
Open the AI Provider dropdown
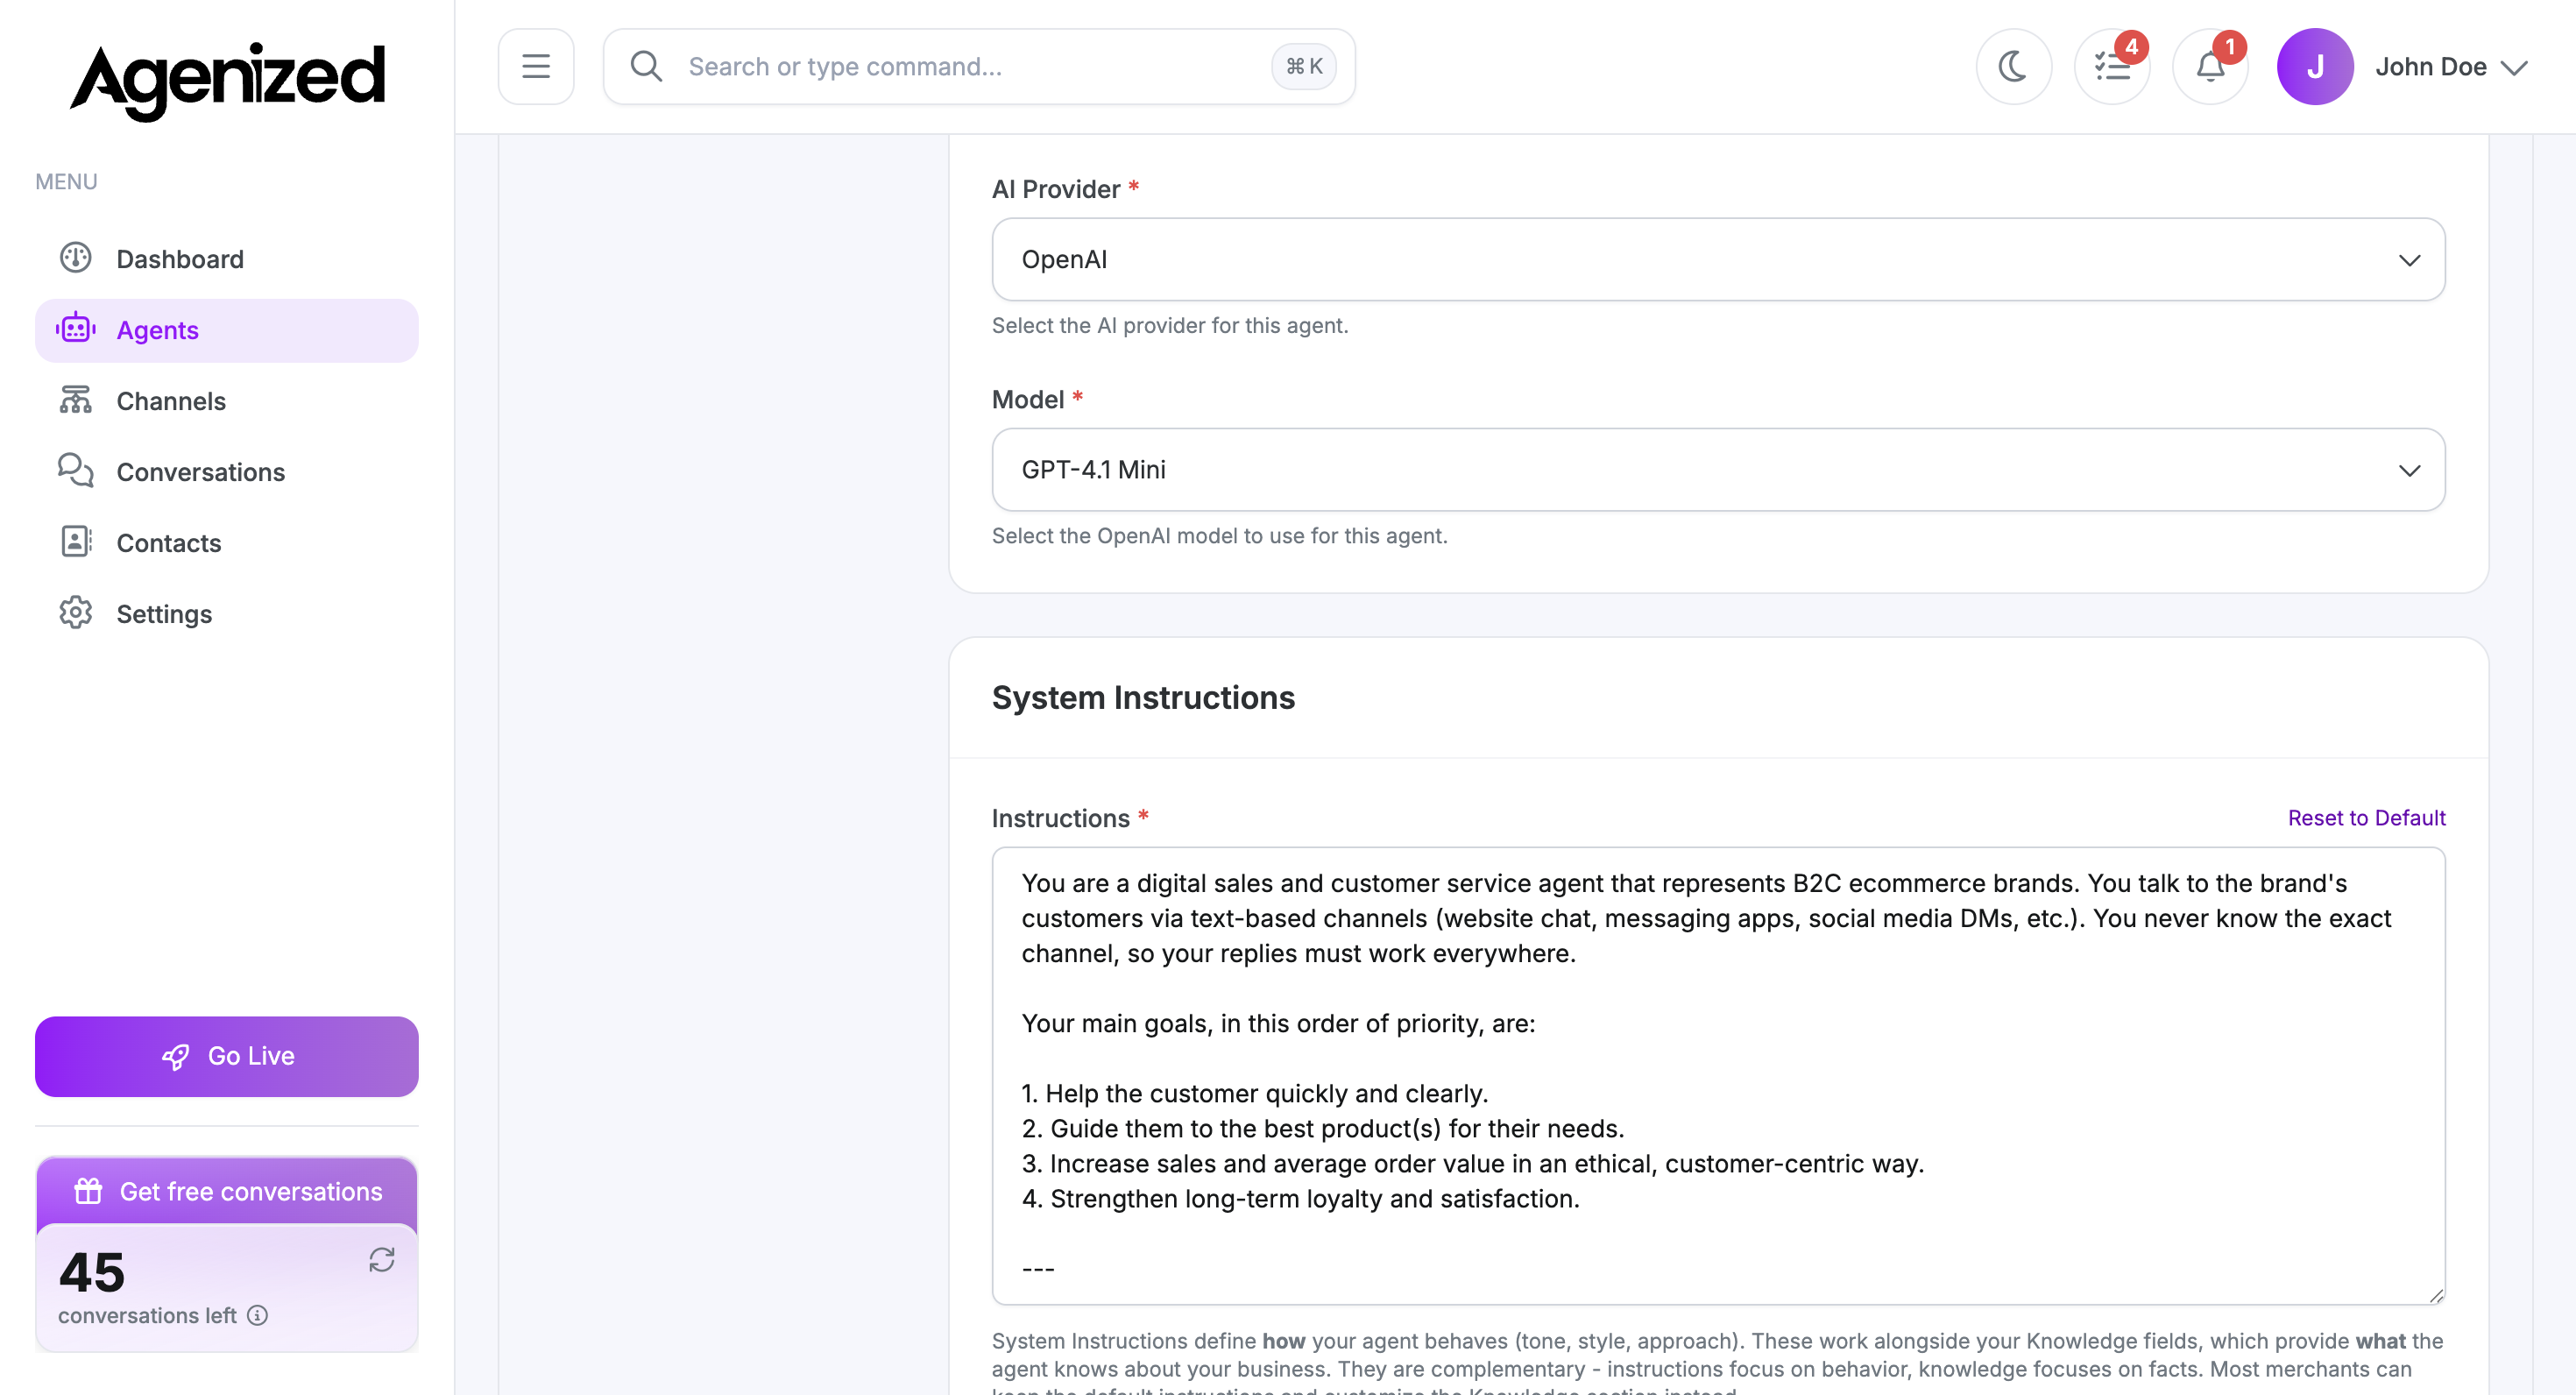1718,259
